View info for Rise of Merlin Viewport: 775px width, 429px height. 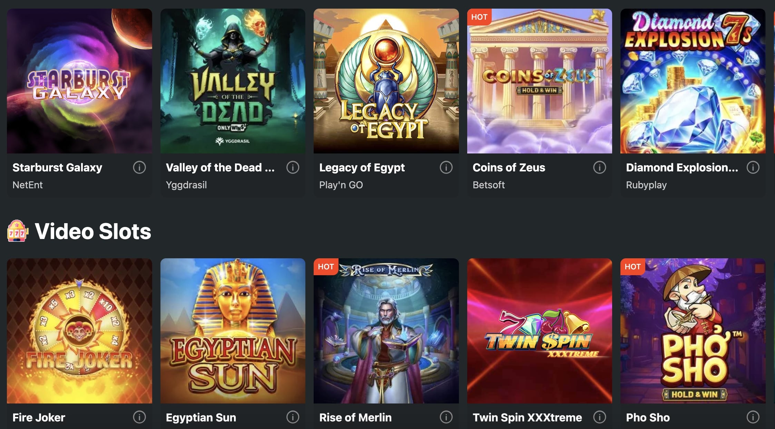(x=446, y=417)
